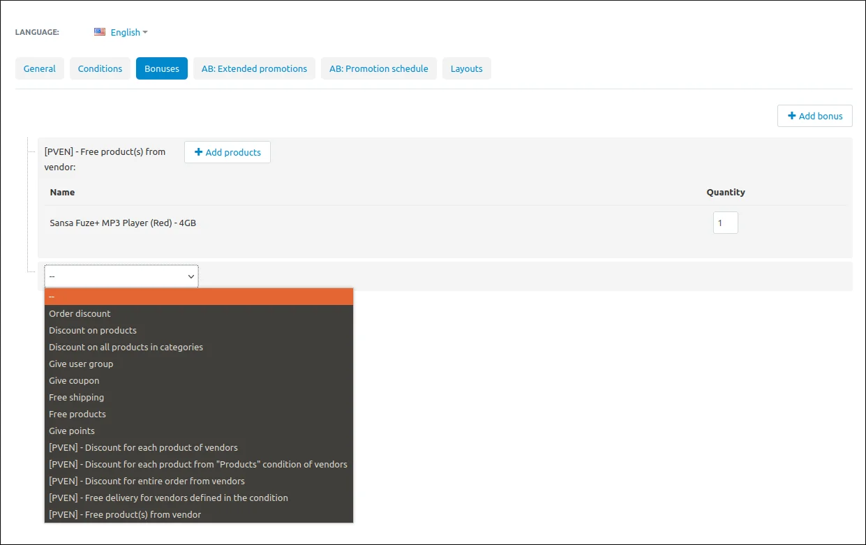Go to the Layouts tab
This screenshot has width=866, height=545.
coord(467,68)
